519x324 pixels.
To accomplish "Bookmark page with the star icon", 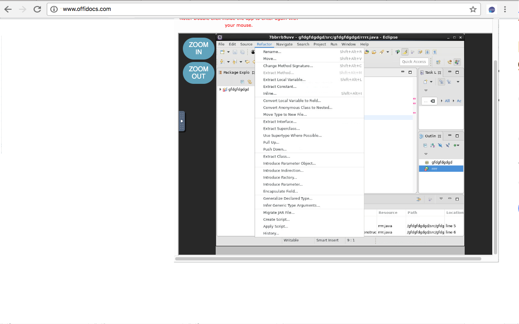I will 473,9.
